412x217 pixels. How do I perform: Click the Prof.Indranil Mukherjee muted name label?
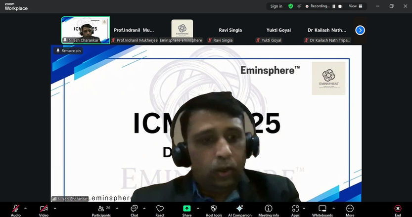(135, 40)
